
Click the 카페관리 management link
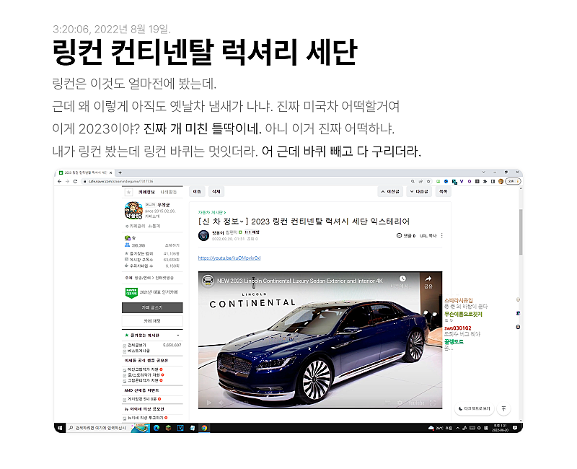137,226
